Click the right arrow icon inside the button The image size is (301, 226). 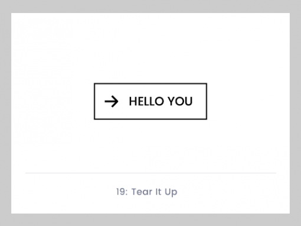[x=112, y=101]
